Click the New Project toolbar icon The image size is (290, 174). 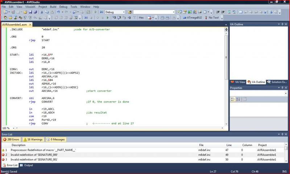pos(5,12)
